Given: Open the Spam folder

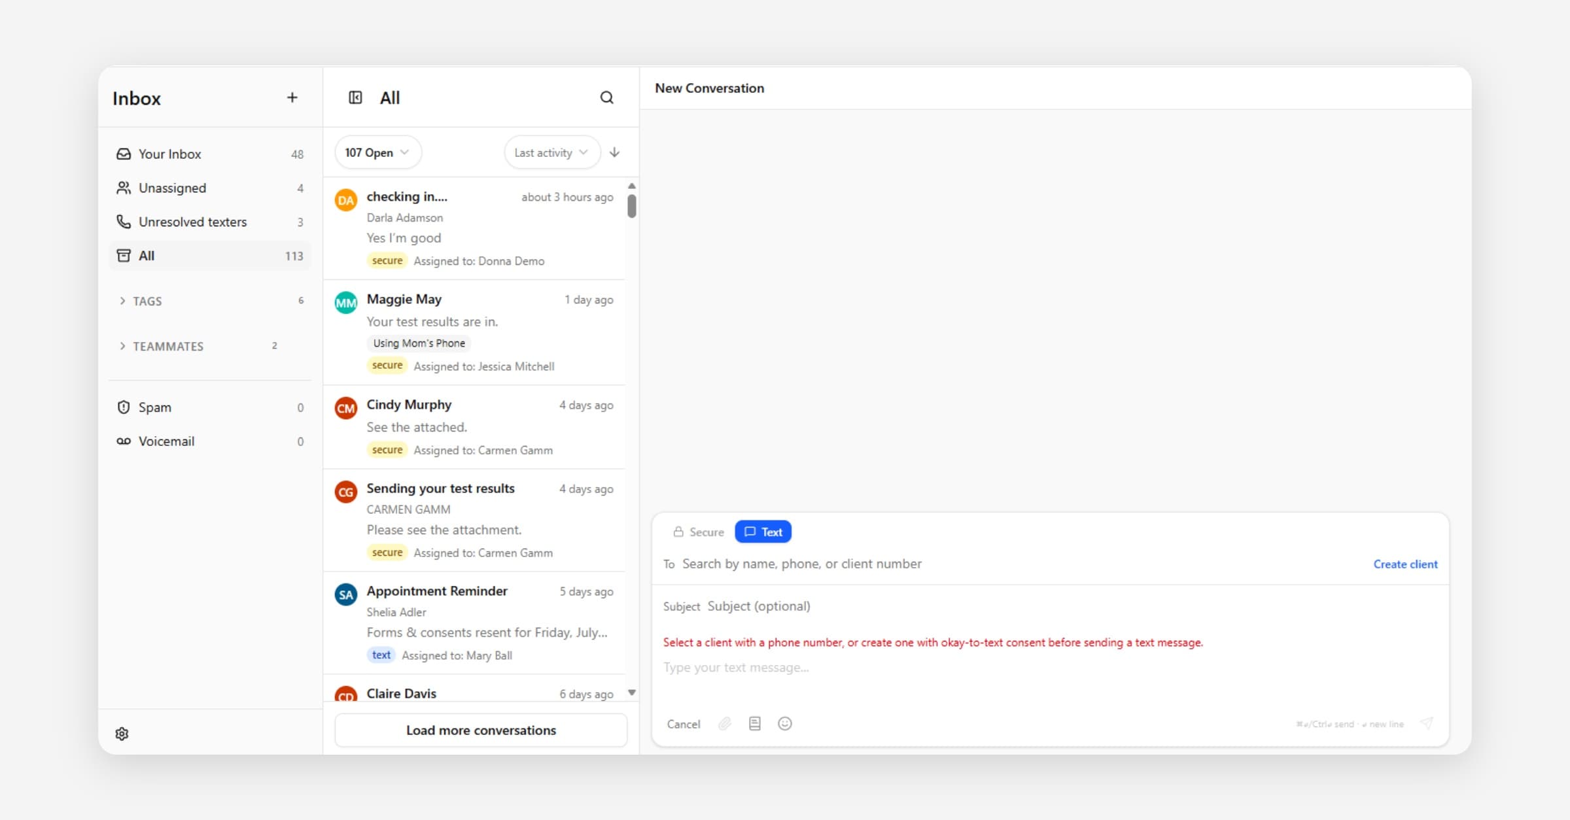Looking at the screenshot, I should pyautogui.click(x=209, y=407).
